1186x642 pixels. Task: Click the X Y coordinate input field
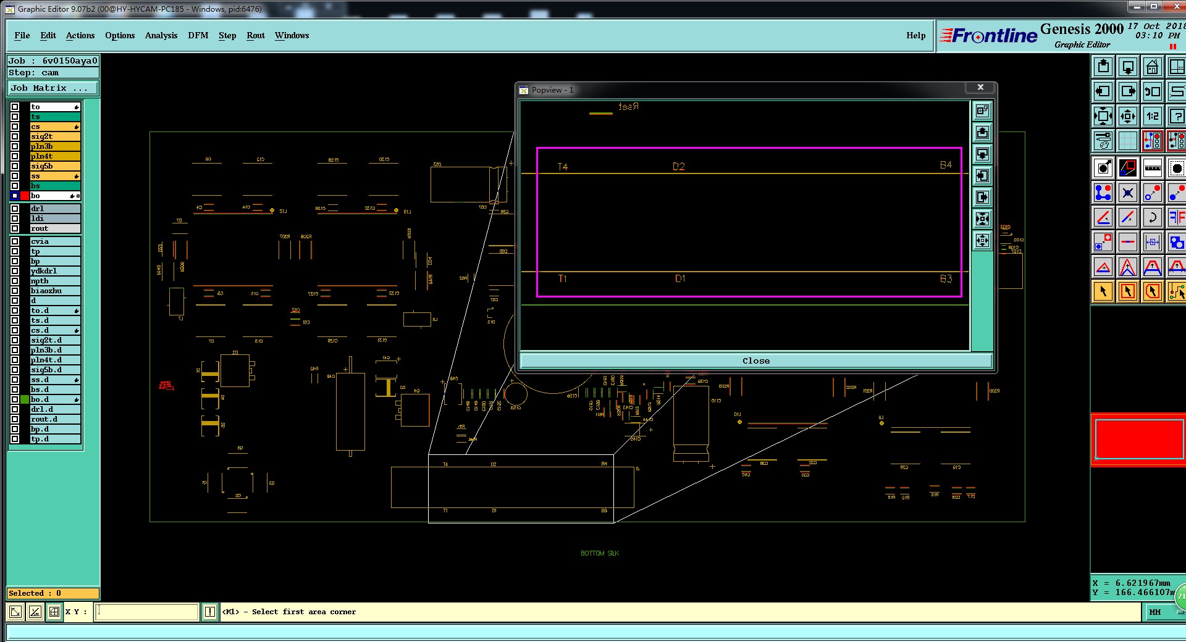click(147, 612)
